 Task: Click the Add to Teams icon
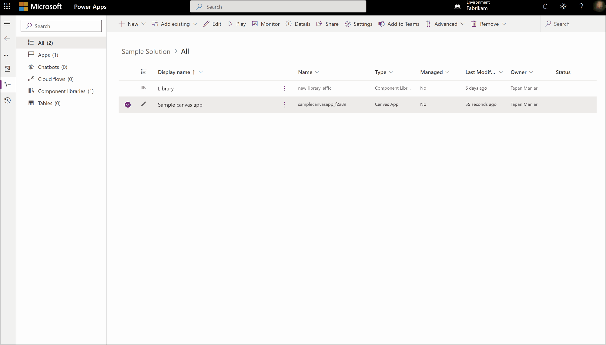click(x=381, y=24)
